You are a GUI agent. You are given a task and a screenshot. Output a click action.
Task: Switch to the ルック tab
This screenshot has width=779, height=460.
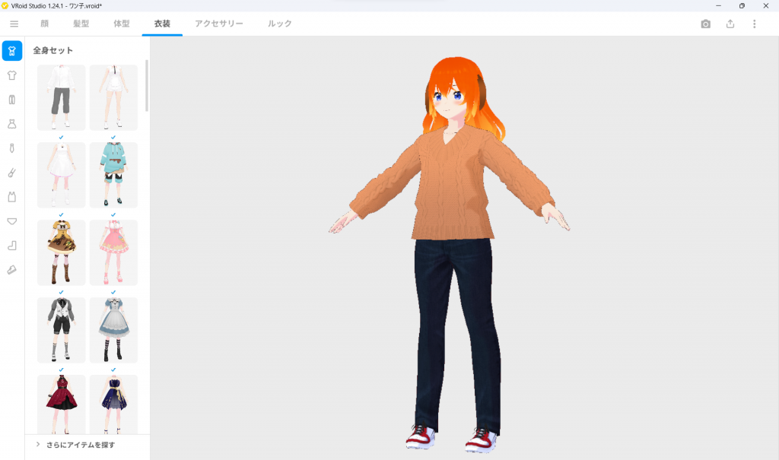[x=280, y=24]
